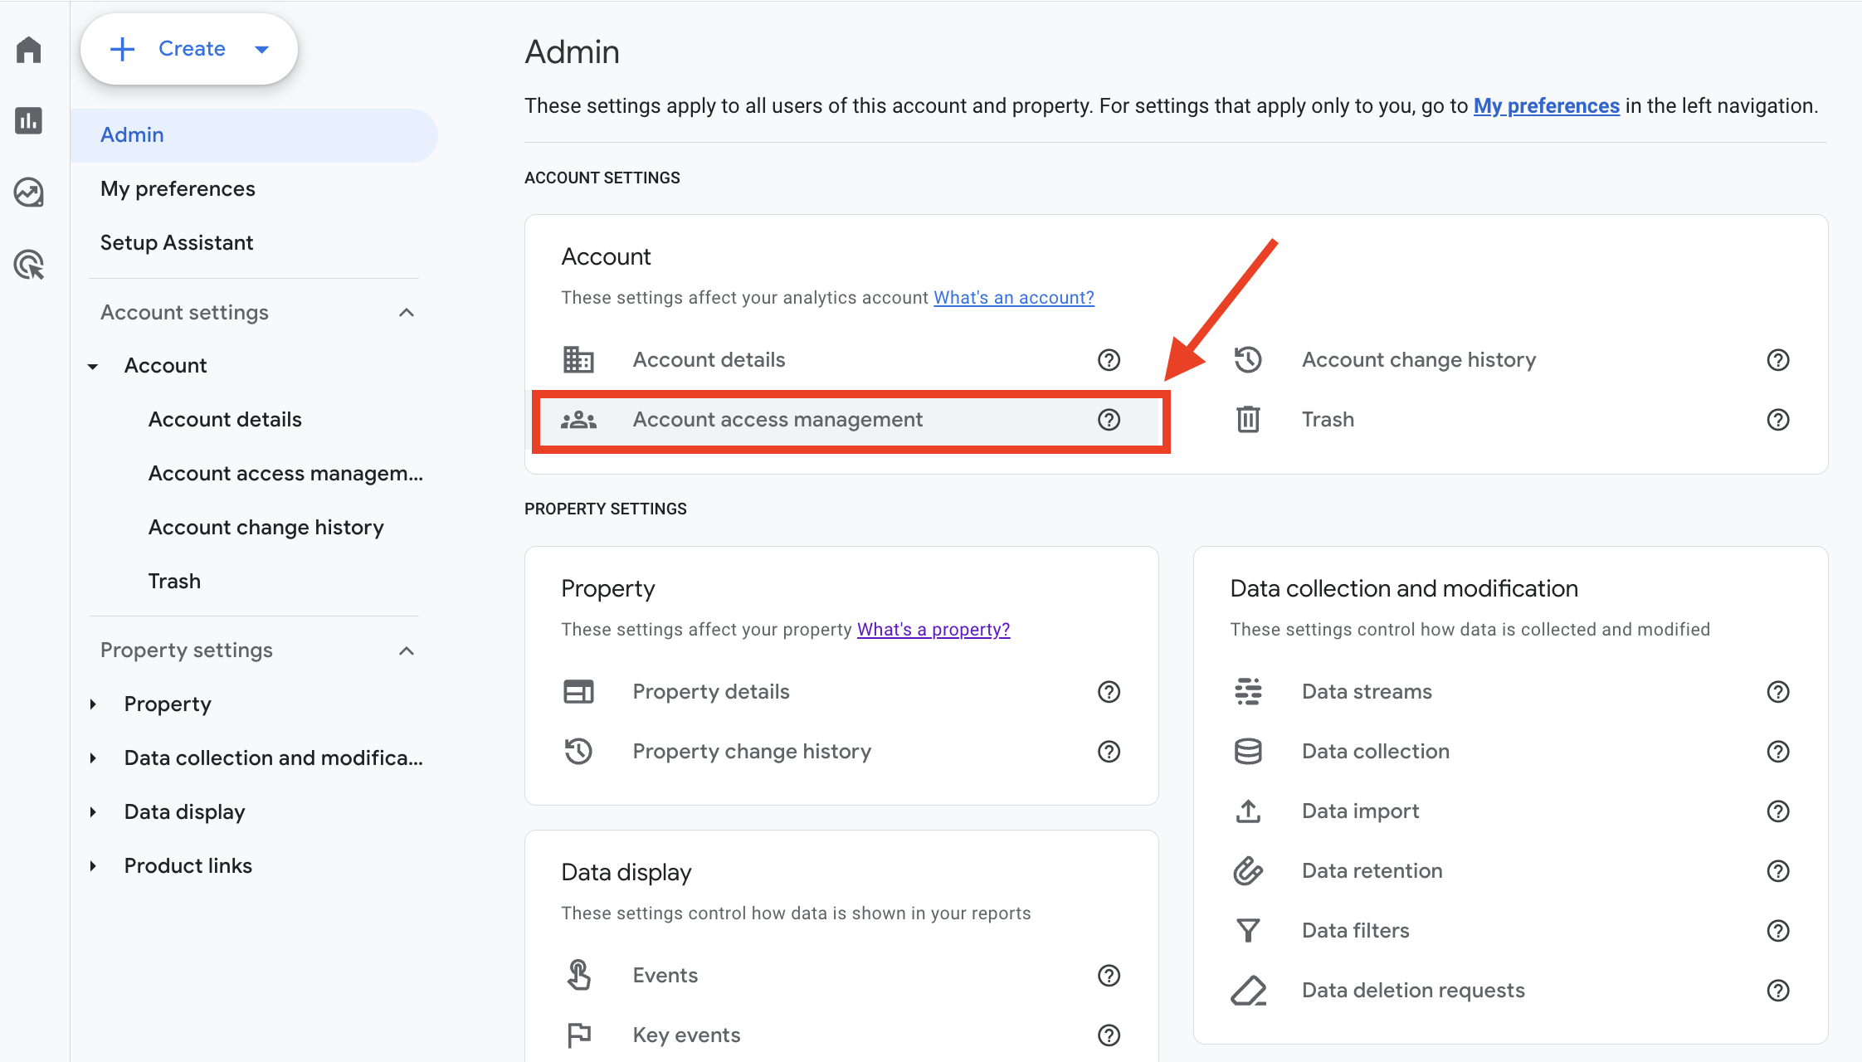This screenshot has width=1862, height=1062.
Task: Open the Create dropdown arrow
Action: click(261, 49)
